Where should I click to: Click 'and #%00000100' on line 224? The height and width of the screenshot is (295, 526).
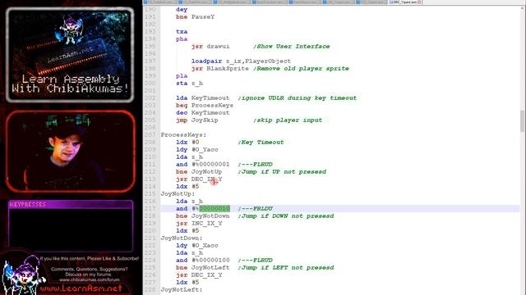click(203, 261)
